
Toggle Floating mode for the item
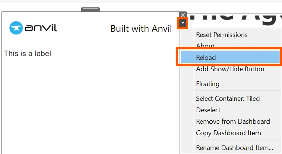click(208, 84)
